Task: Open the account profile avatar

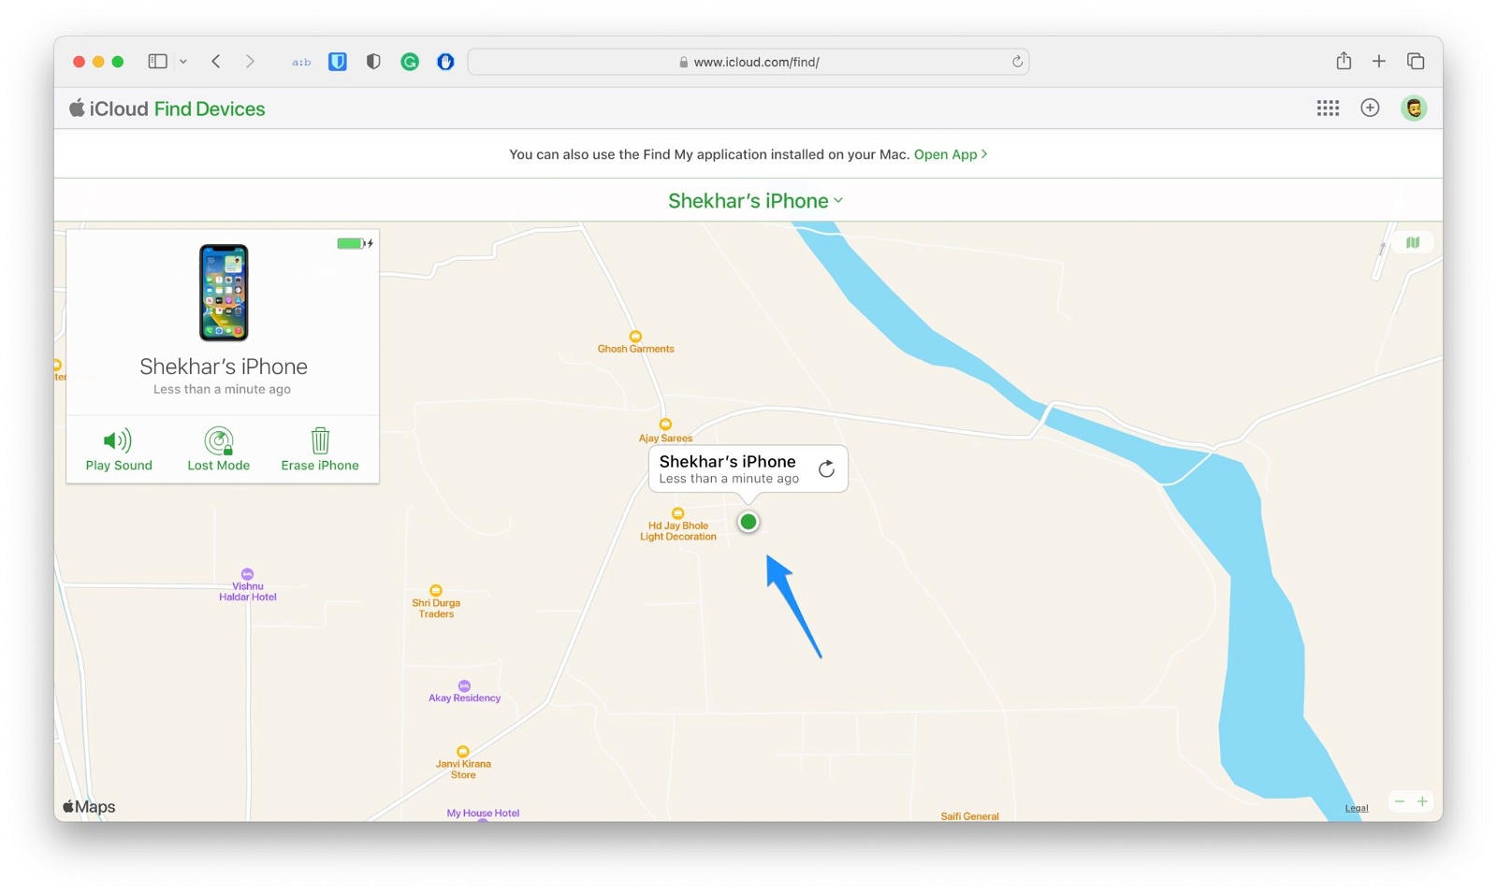Action: click(x=1414, y=108)
